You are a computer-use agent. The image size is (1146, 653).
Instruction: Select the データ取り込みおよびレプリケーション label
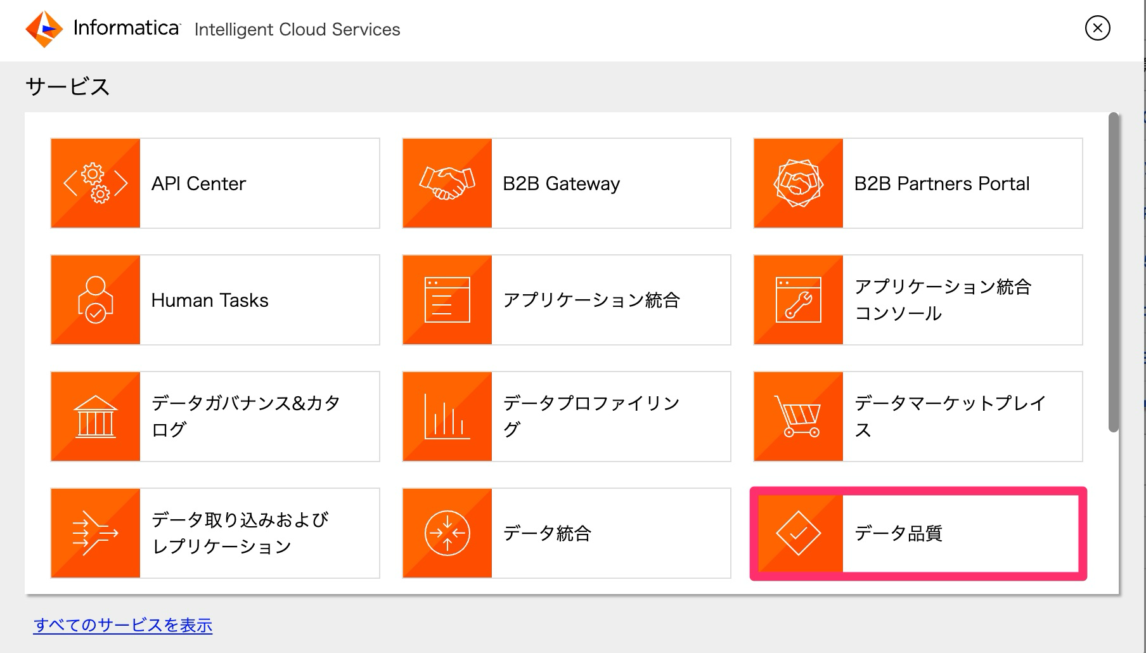[240, 533]
